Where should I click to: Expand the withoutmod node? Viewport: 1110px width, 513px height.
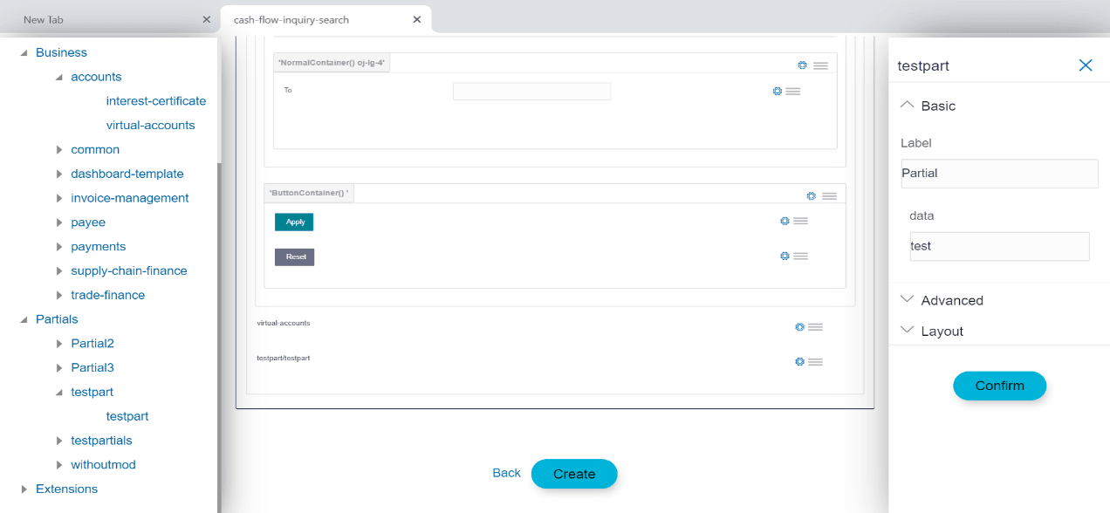[x=59, y=465]
